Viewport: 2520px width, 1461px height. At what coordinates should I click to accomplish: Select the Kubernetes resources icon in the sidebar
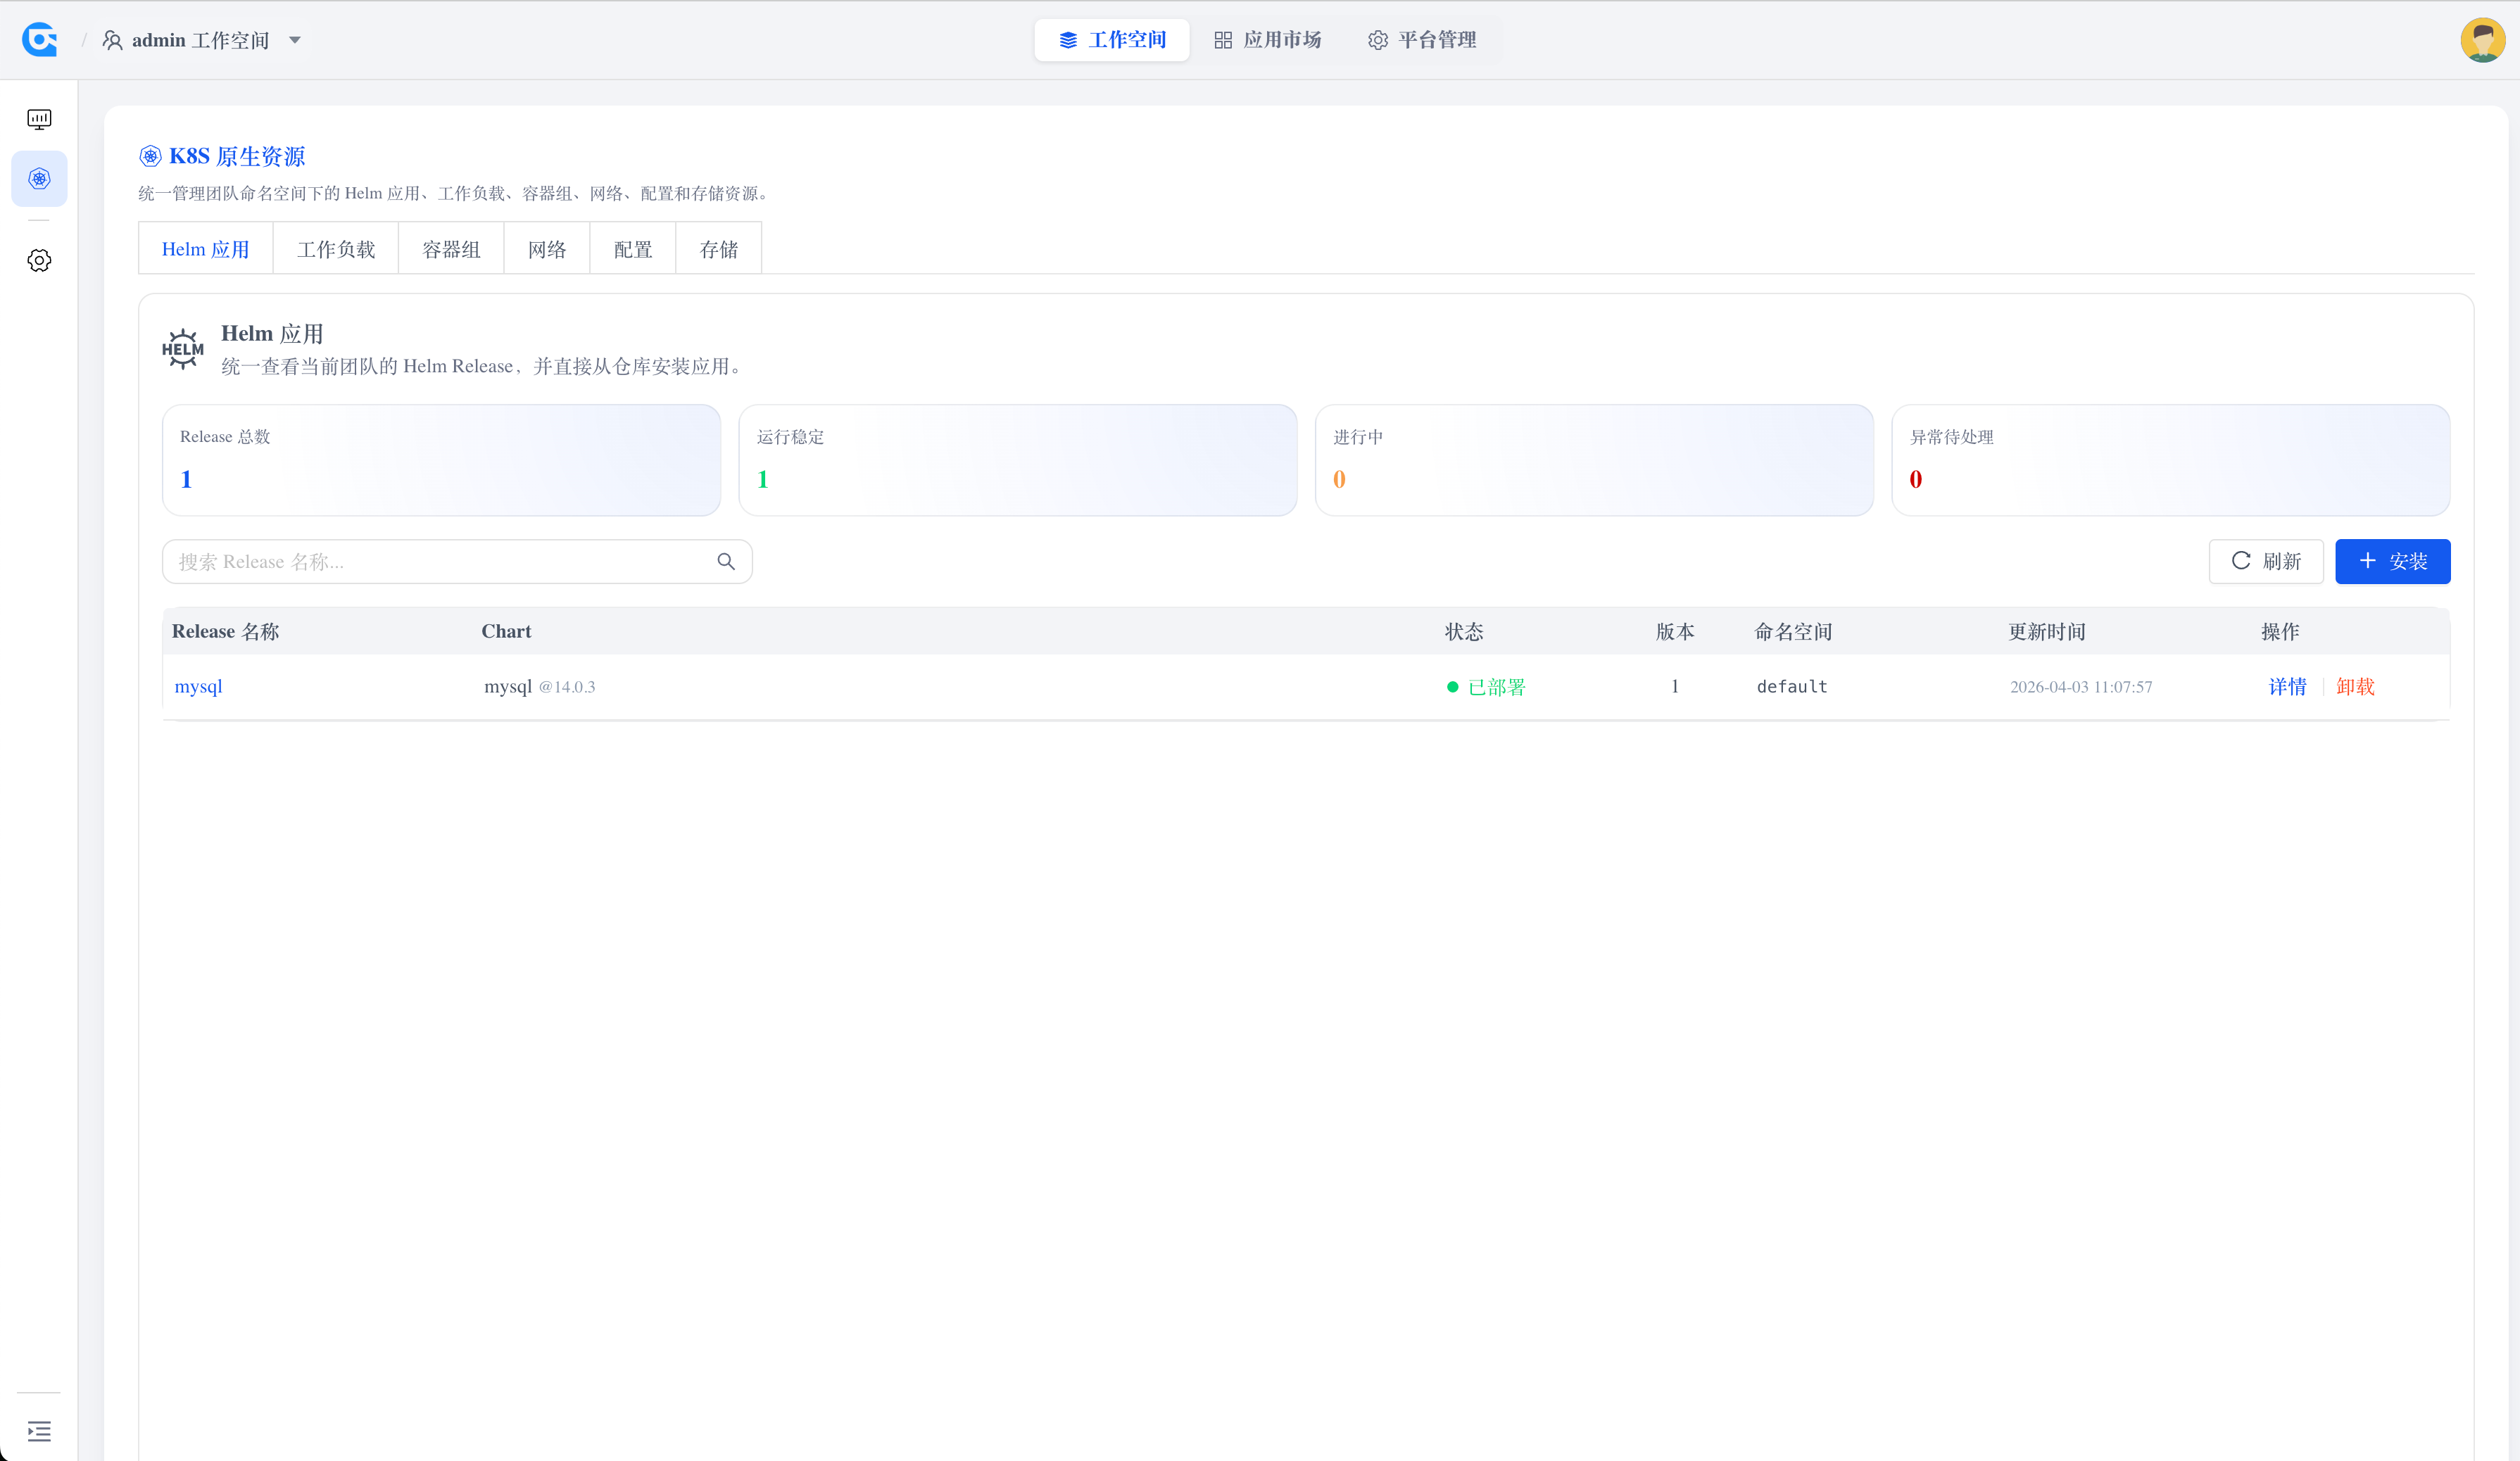click(x=39, y=179)
